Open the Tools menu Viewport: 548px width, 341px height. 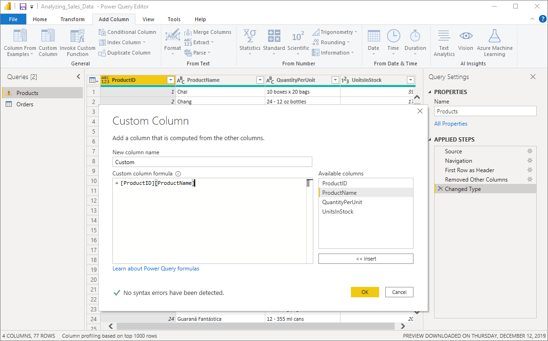pyautogui.click(x=174, y=19)
